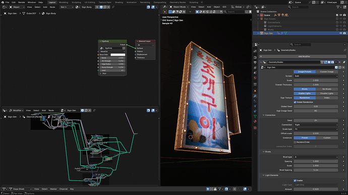
Task: Click the outliner filter funnel icon
Action: [x=338, y=7]
